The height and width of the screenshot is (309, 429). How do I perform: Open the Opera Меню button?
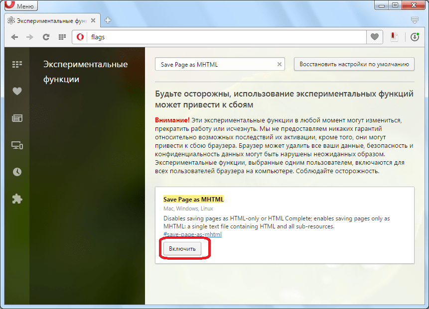[20, 6]
